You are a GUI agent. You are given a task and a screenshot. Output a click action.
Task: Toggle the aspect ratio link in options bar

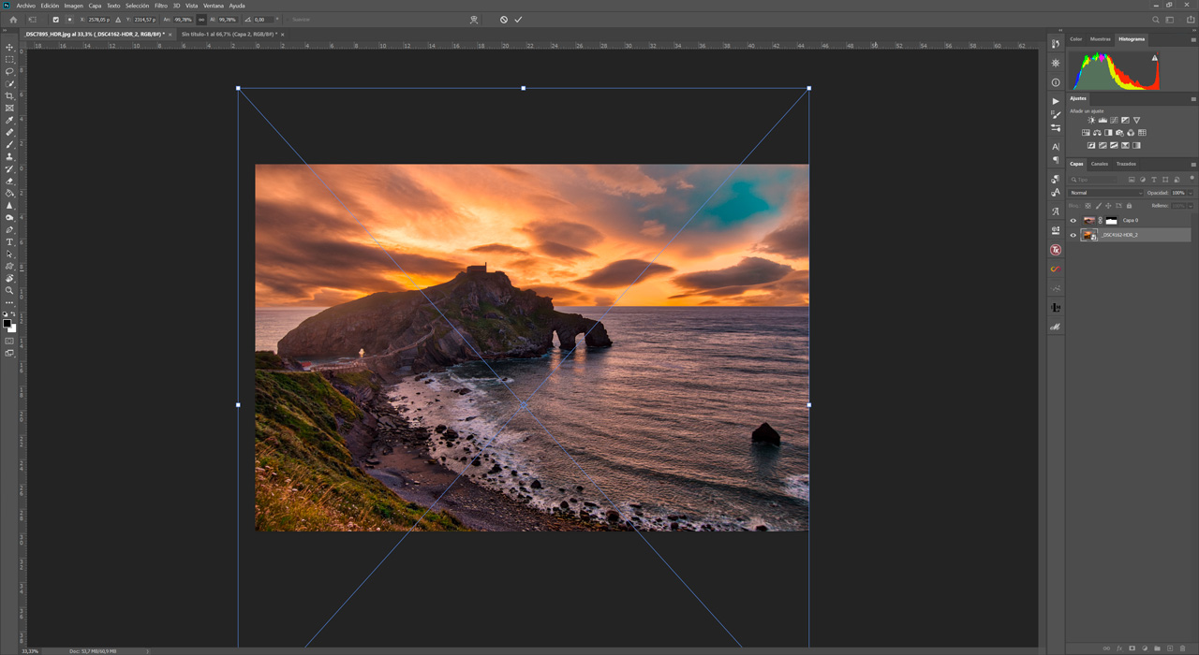[201, 19]
